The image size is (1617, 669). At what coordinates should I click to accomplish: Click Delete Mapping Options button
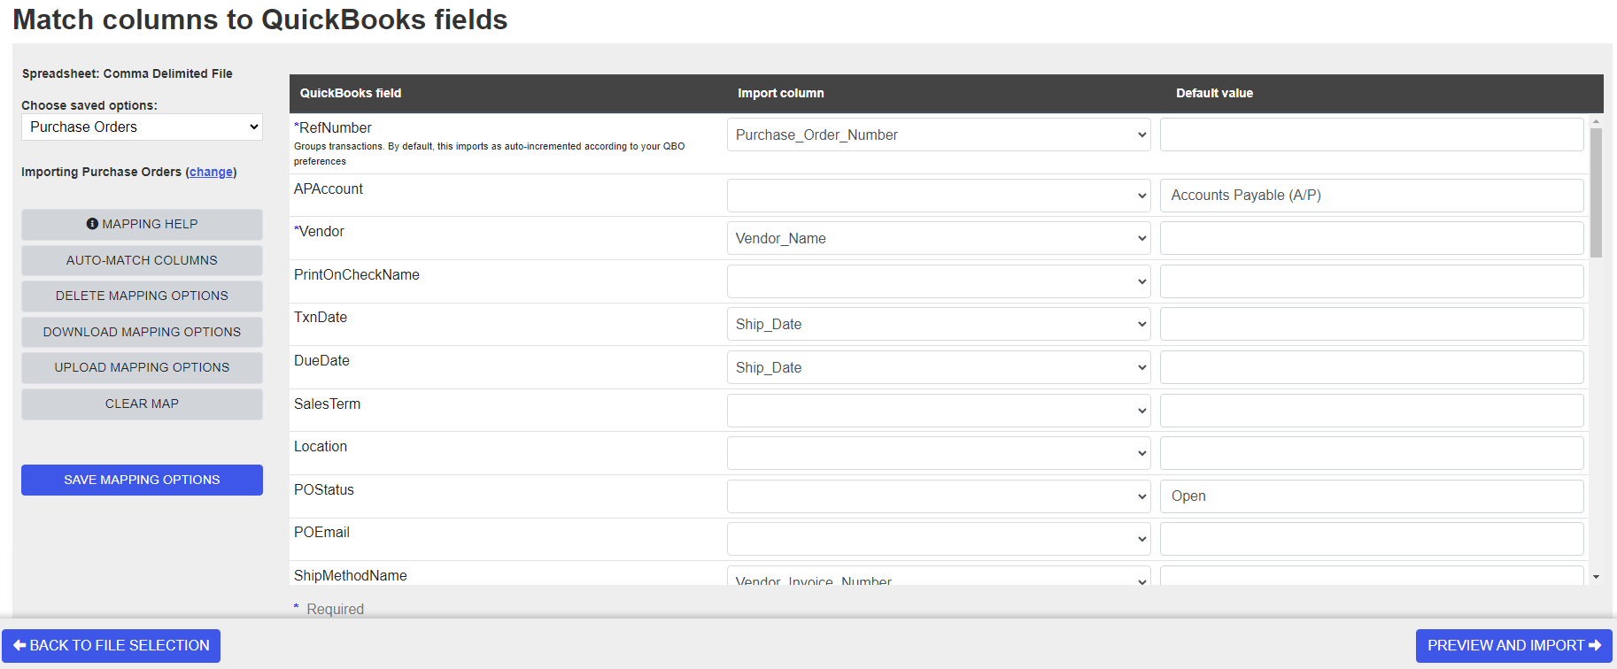click(x=142, y=296)
